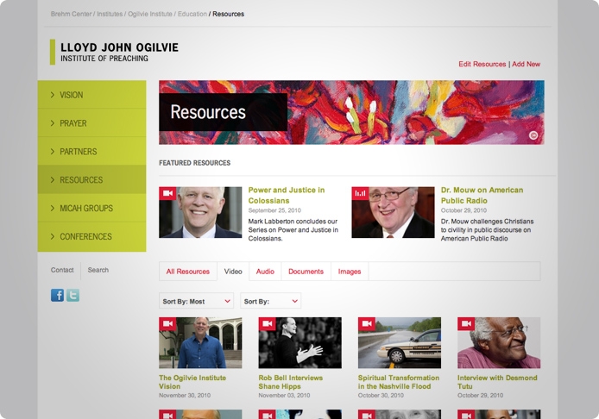Click video icon on Desmond Tutu thumbnail

coord(466,324)
